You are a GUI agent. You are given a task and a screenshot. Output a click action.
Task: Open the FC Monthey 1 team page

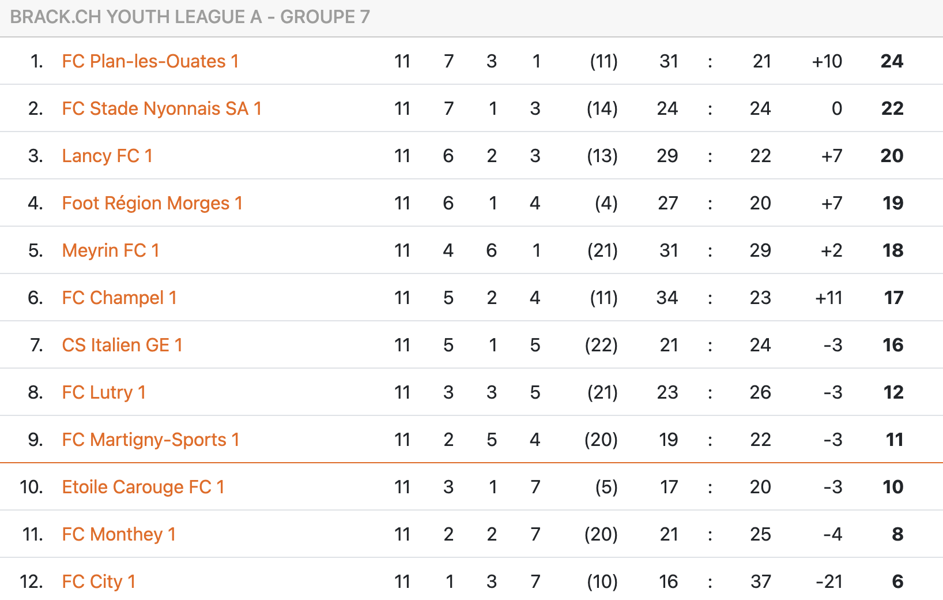coord(119,534)
